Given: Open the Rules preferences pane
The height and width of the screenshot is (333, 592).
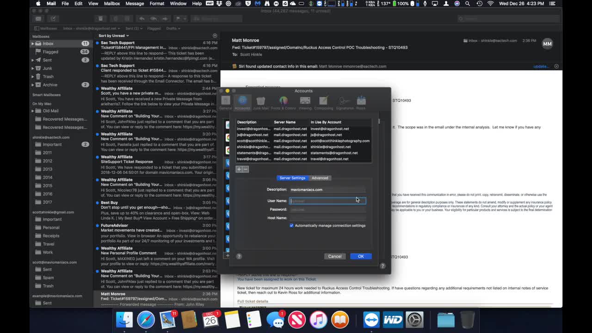Looking at the screenshot, I should [x=361, y=103].
